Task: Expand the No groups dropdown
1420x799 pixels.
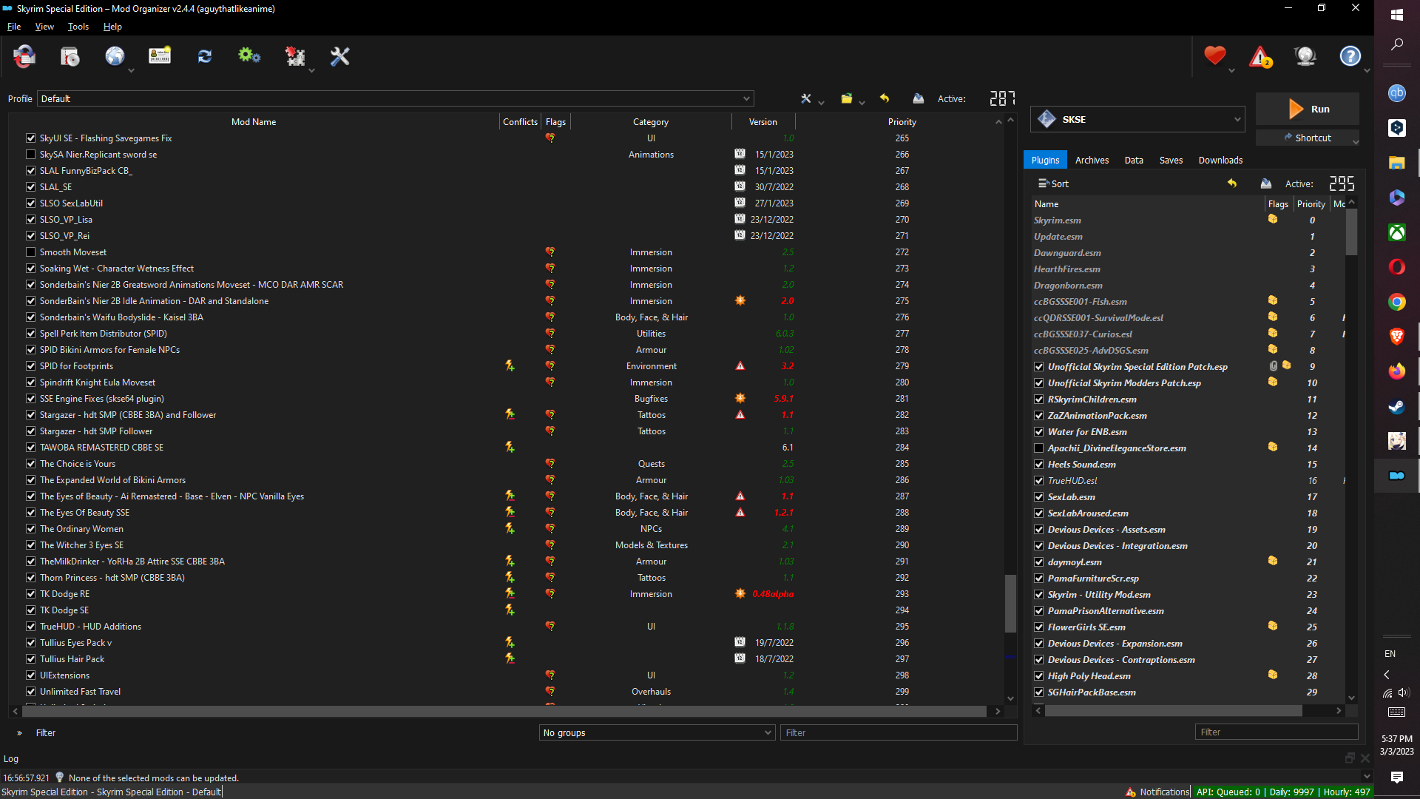Action: [x=657, y=732]
